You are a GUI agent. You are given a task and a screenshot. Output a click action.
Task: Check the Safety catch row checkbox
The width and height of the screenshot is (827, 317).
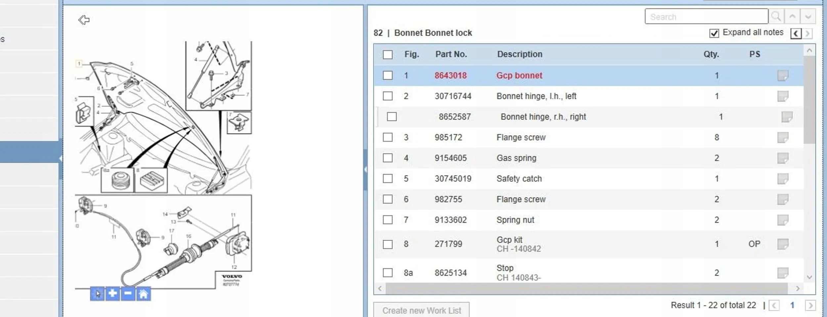pyautogui.click(x=387, y=179)
